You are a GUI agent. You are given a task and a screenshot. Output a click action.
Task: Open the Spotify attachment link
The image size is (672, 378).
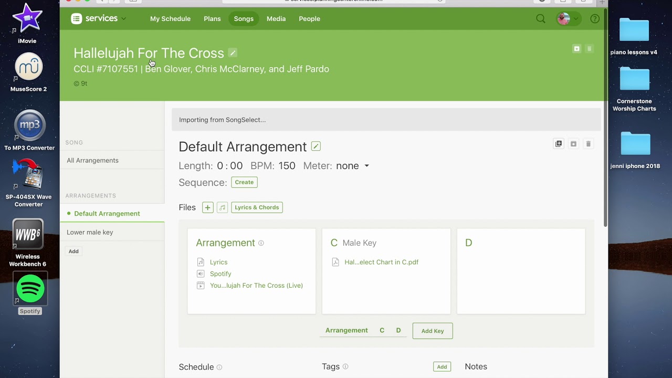[220, 274]
